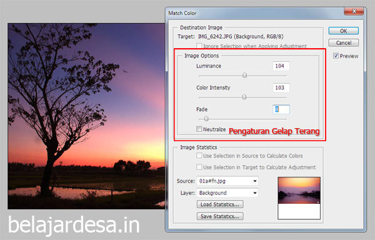Click the Cancel button
375x240 pixels.
(x=343, y=42)
